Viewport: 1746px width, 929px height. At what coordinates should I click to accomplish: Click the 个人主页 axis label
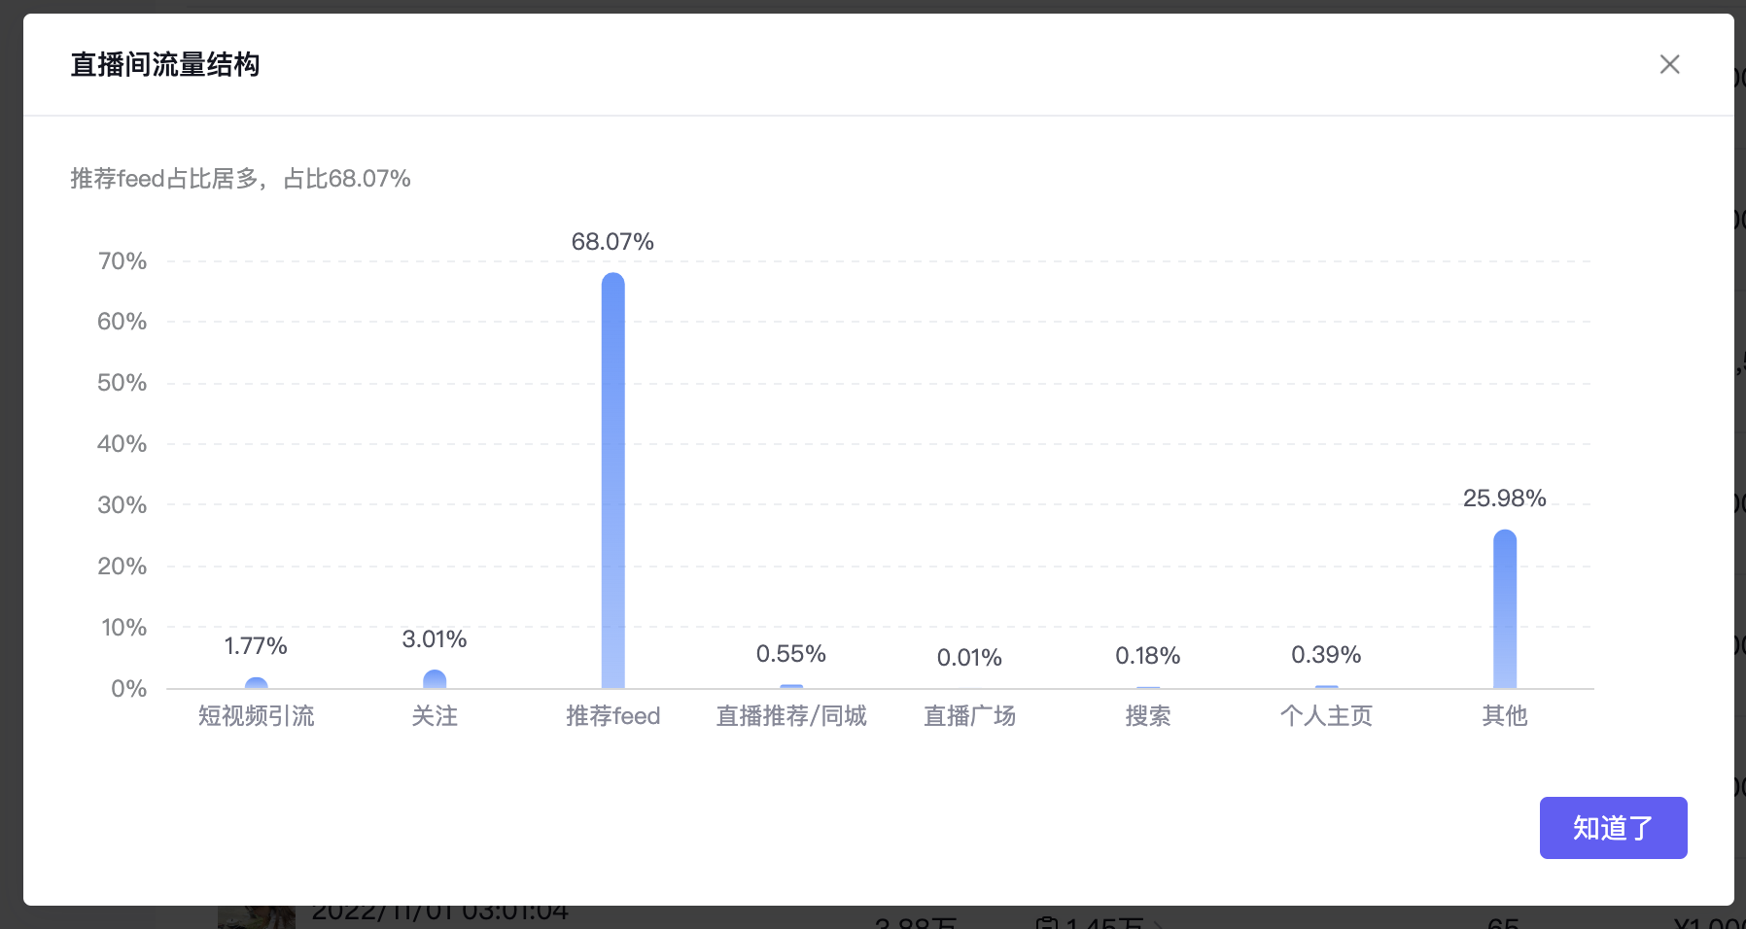(x=1326, y=716)
